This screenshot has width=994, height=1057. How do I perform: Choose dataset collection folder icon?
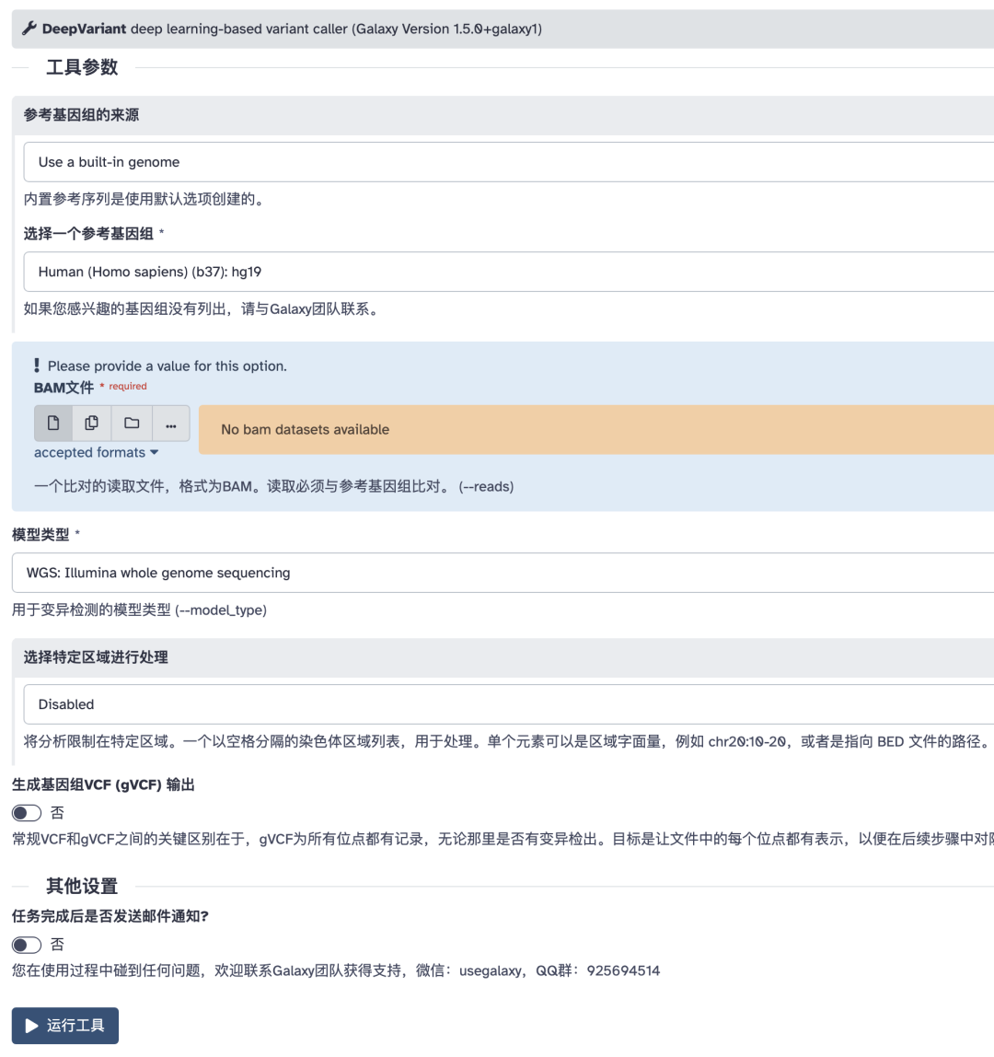tap(133, 424)
